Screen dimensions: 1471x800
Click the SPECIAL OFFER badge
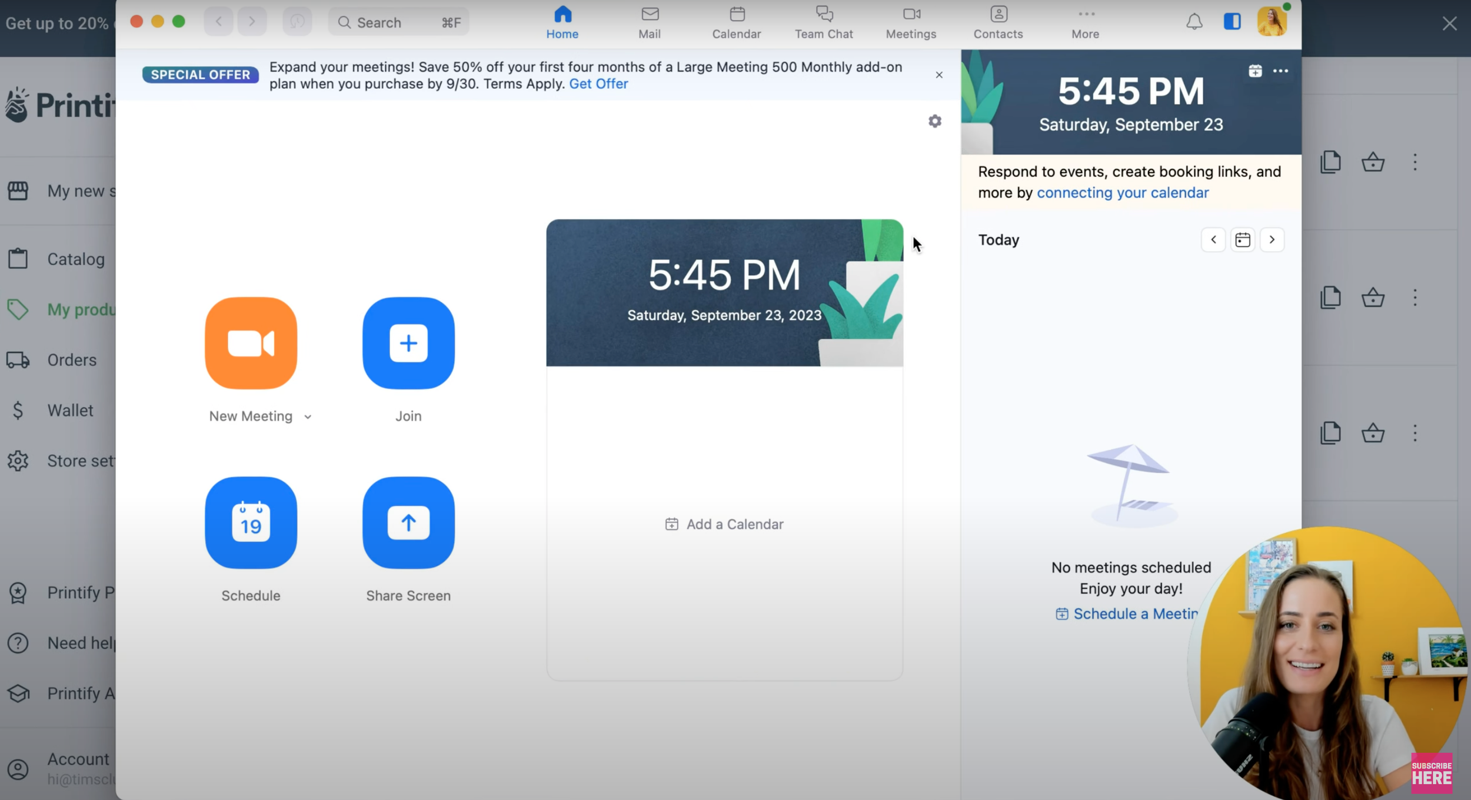click(x=201, y=75)
